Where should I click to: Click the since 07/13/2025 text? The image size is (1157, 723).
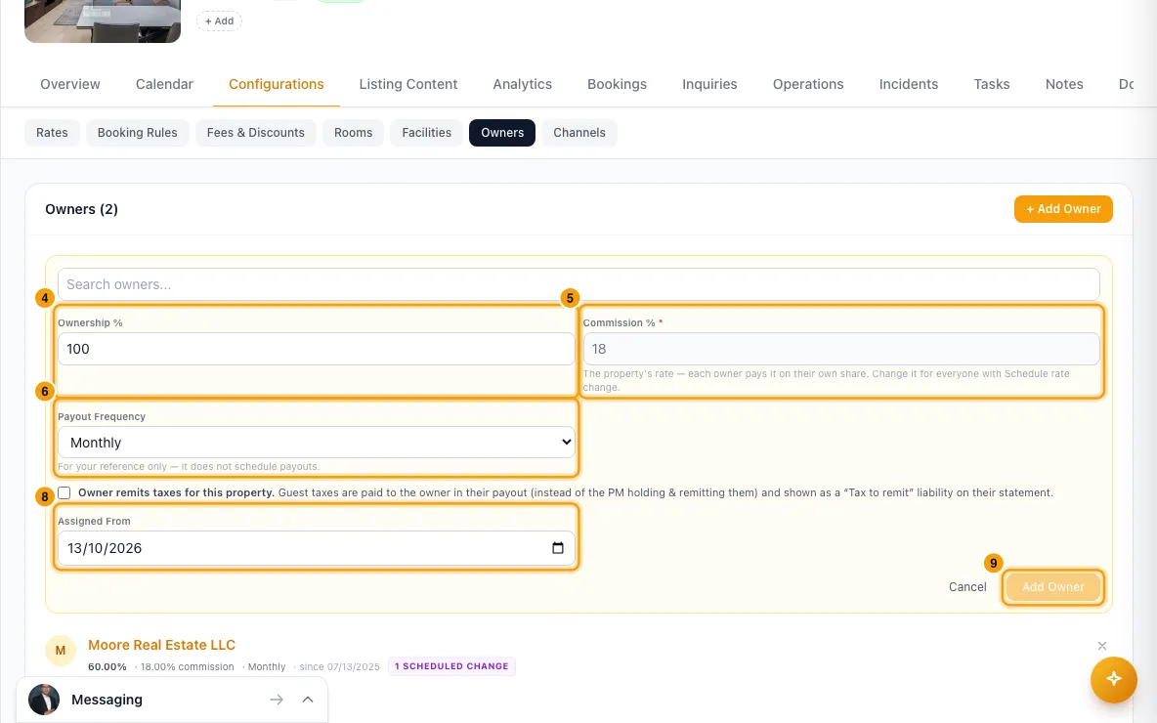[x=339, y=667]
